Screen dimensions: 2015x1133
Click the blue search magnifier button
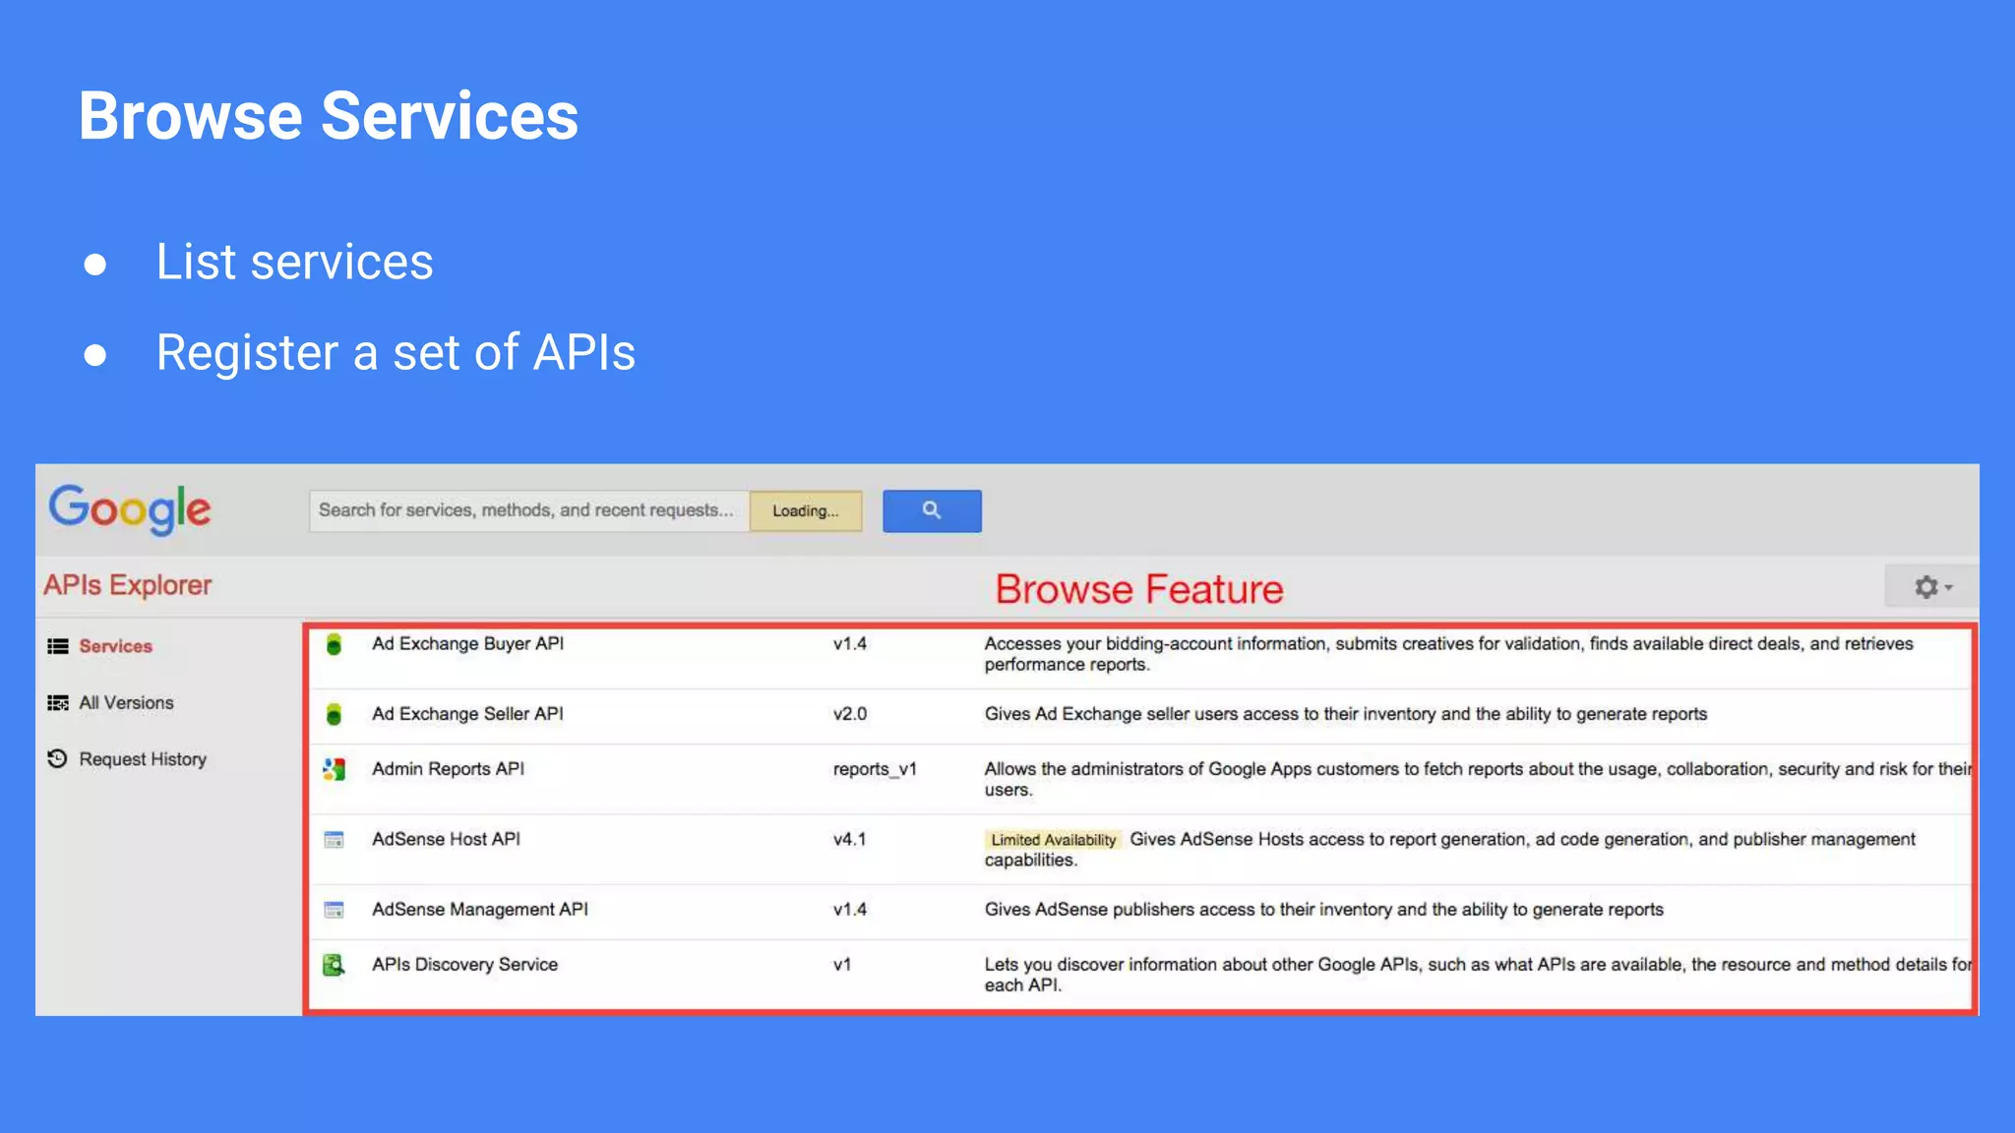pos(932,510)
